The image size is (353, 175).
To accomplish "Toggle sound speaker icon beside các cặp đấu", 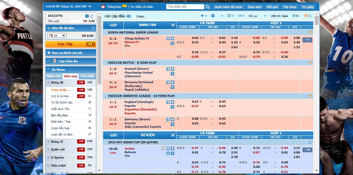I will [129, 16].
